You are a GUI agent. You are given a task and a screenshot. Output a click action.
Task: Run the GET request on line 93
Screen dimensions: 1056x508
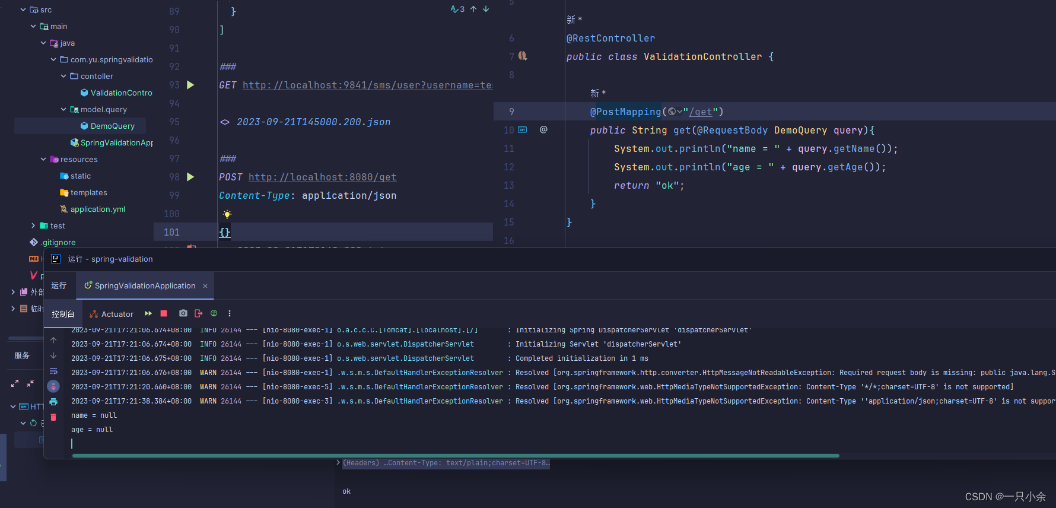tap(190, 85)
